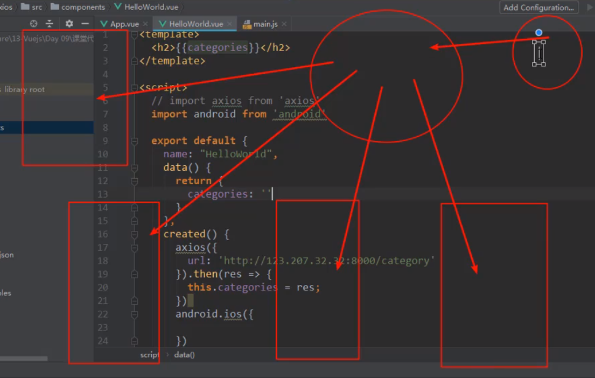Click the locate-in-project crosshair icon
This screenshot has width=595, height=378.
pos(34,24)
